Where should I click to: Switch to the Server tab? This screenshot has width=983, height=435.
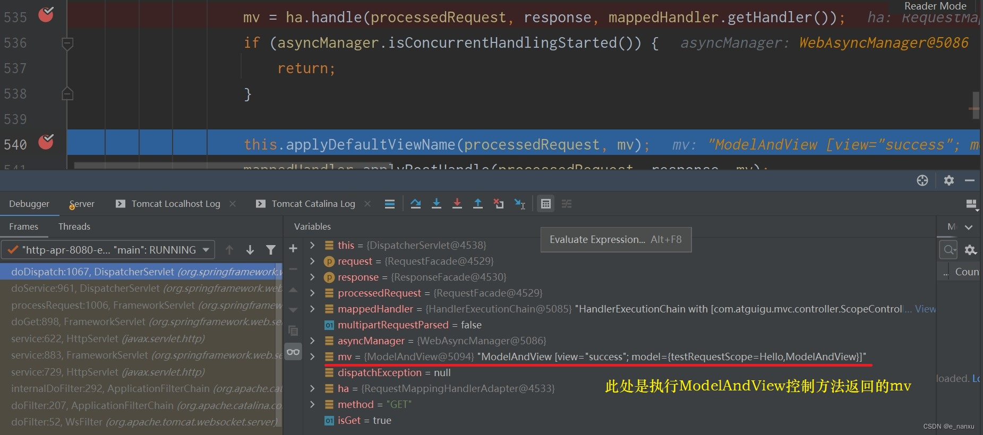click(x=82, y=204)
